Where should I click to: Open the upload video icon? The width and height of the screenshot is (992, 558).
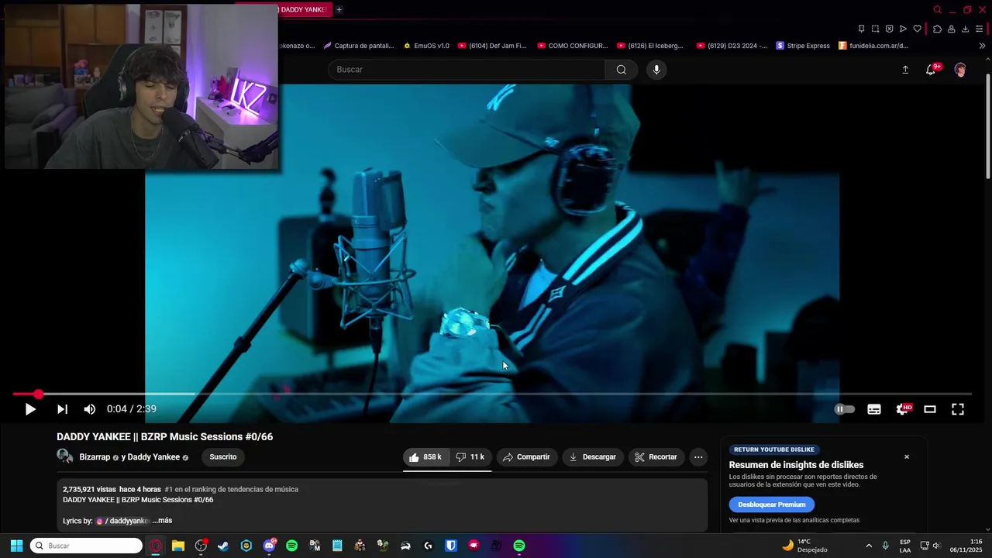pos(905,70)
